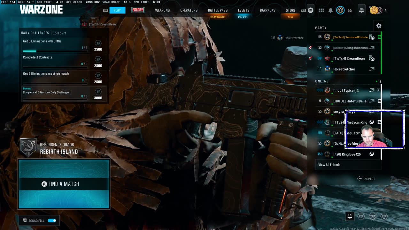Click the last 2XP token icon

coord(384,216)
